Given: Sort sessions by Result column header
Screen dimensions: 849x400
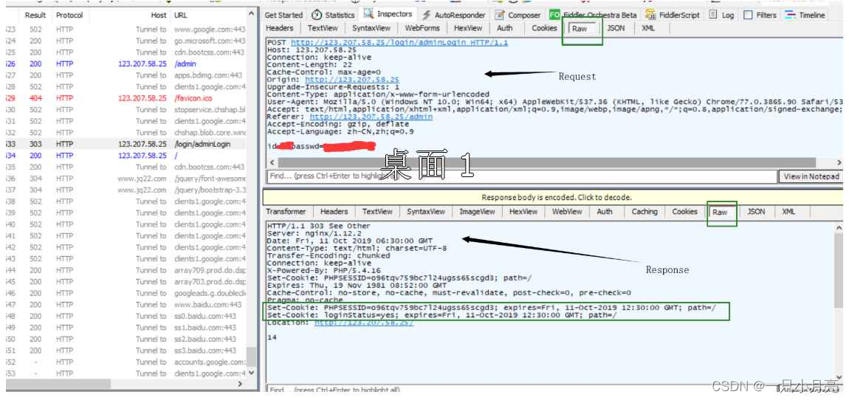Looking at the screenshot, I should click(x=35, y=15).
